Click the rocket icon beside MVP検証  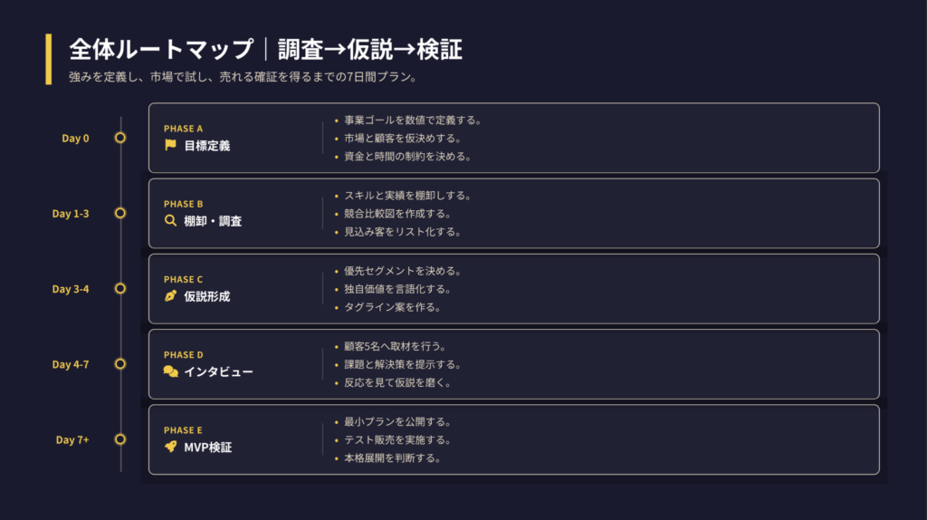(x=170, y=447)
